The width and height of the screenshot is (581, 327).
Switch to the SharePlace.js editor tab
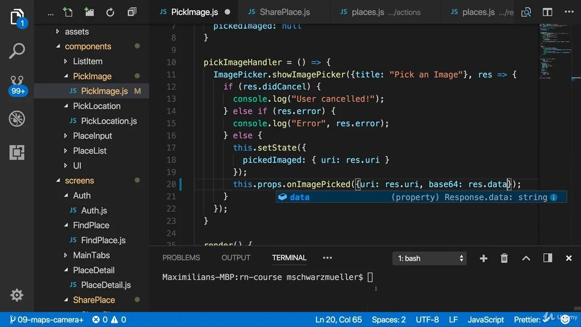pos(285,12)
